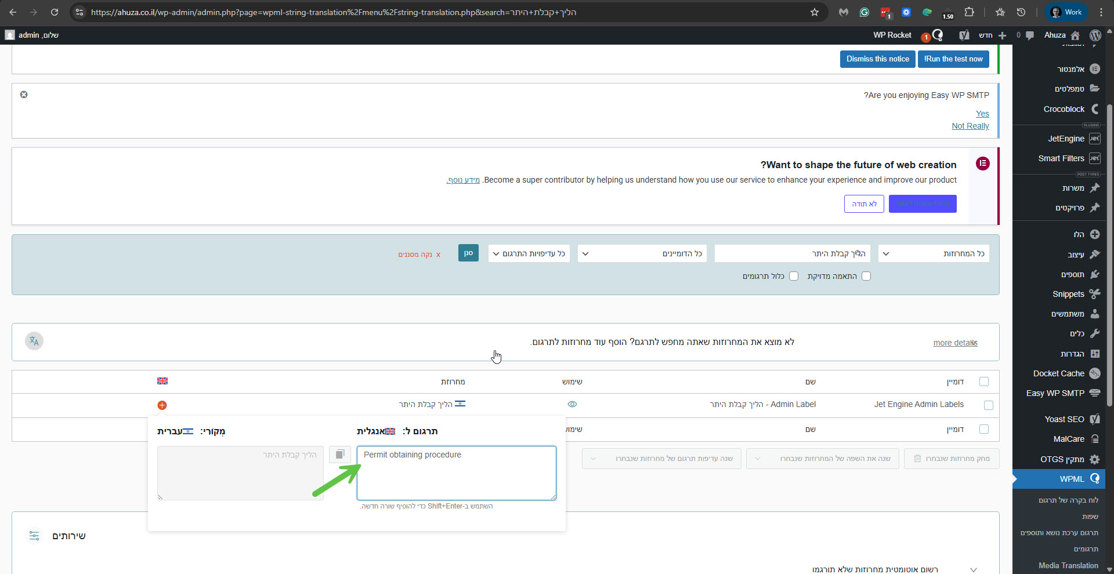Click the English translation text area

(x=456, y=473)
